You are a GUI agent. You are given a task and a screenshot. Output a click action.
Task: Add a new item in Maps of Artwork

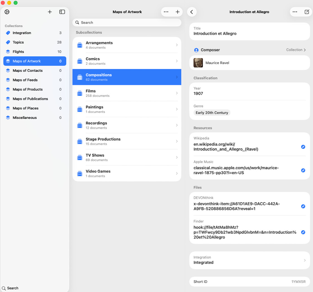[x=178, y=12]
